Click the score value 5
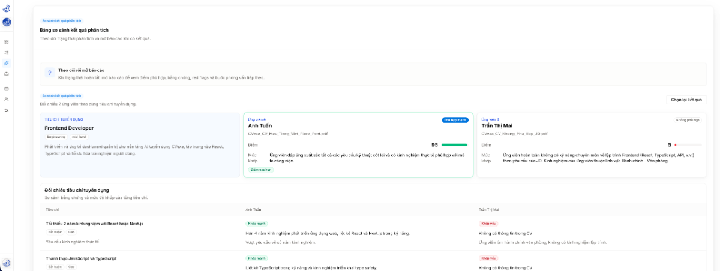 point(670,144)
